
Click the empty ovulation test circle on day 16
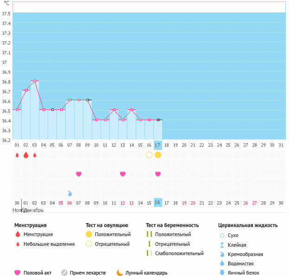tap(149, 155)
